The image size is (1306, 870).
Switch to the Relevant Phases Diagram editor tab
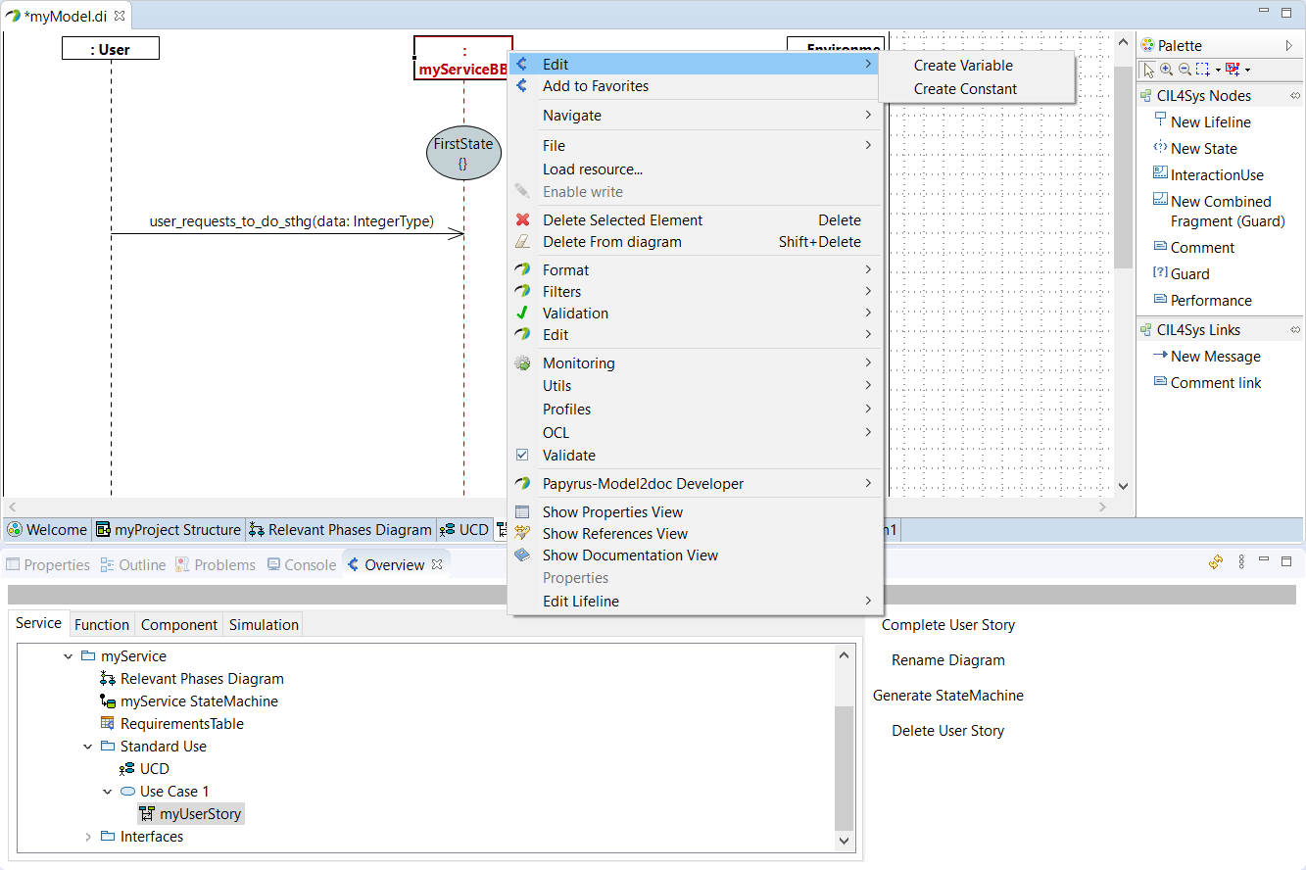click(340, 530)
